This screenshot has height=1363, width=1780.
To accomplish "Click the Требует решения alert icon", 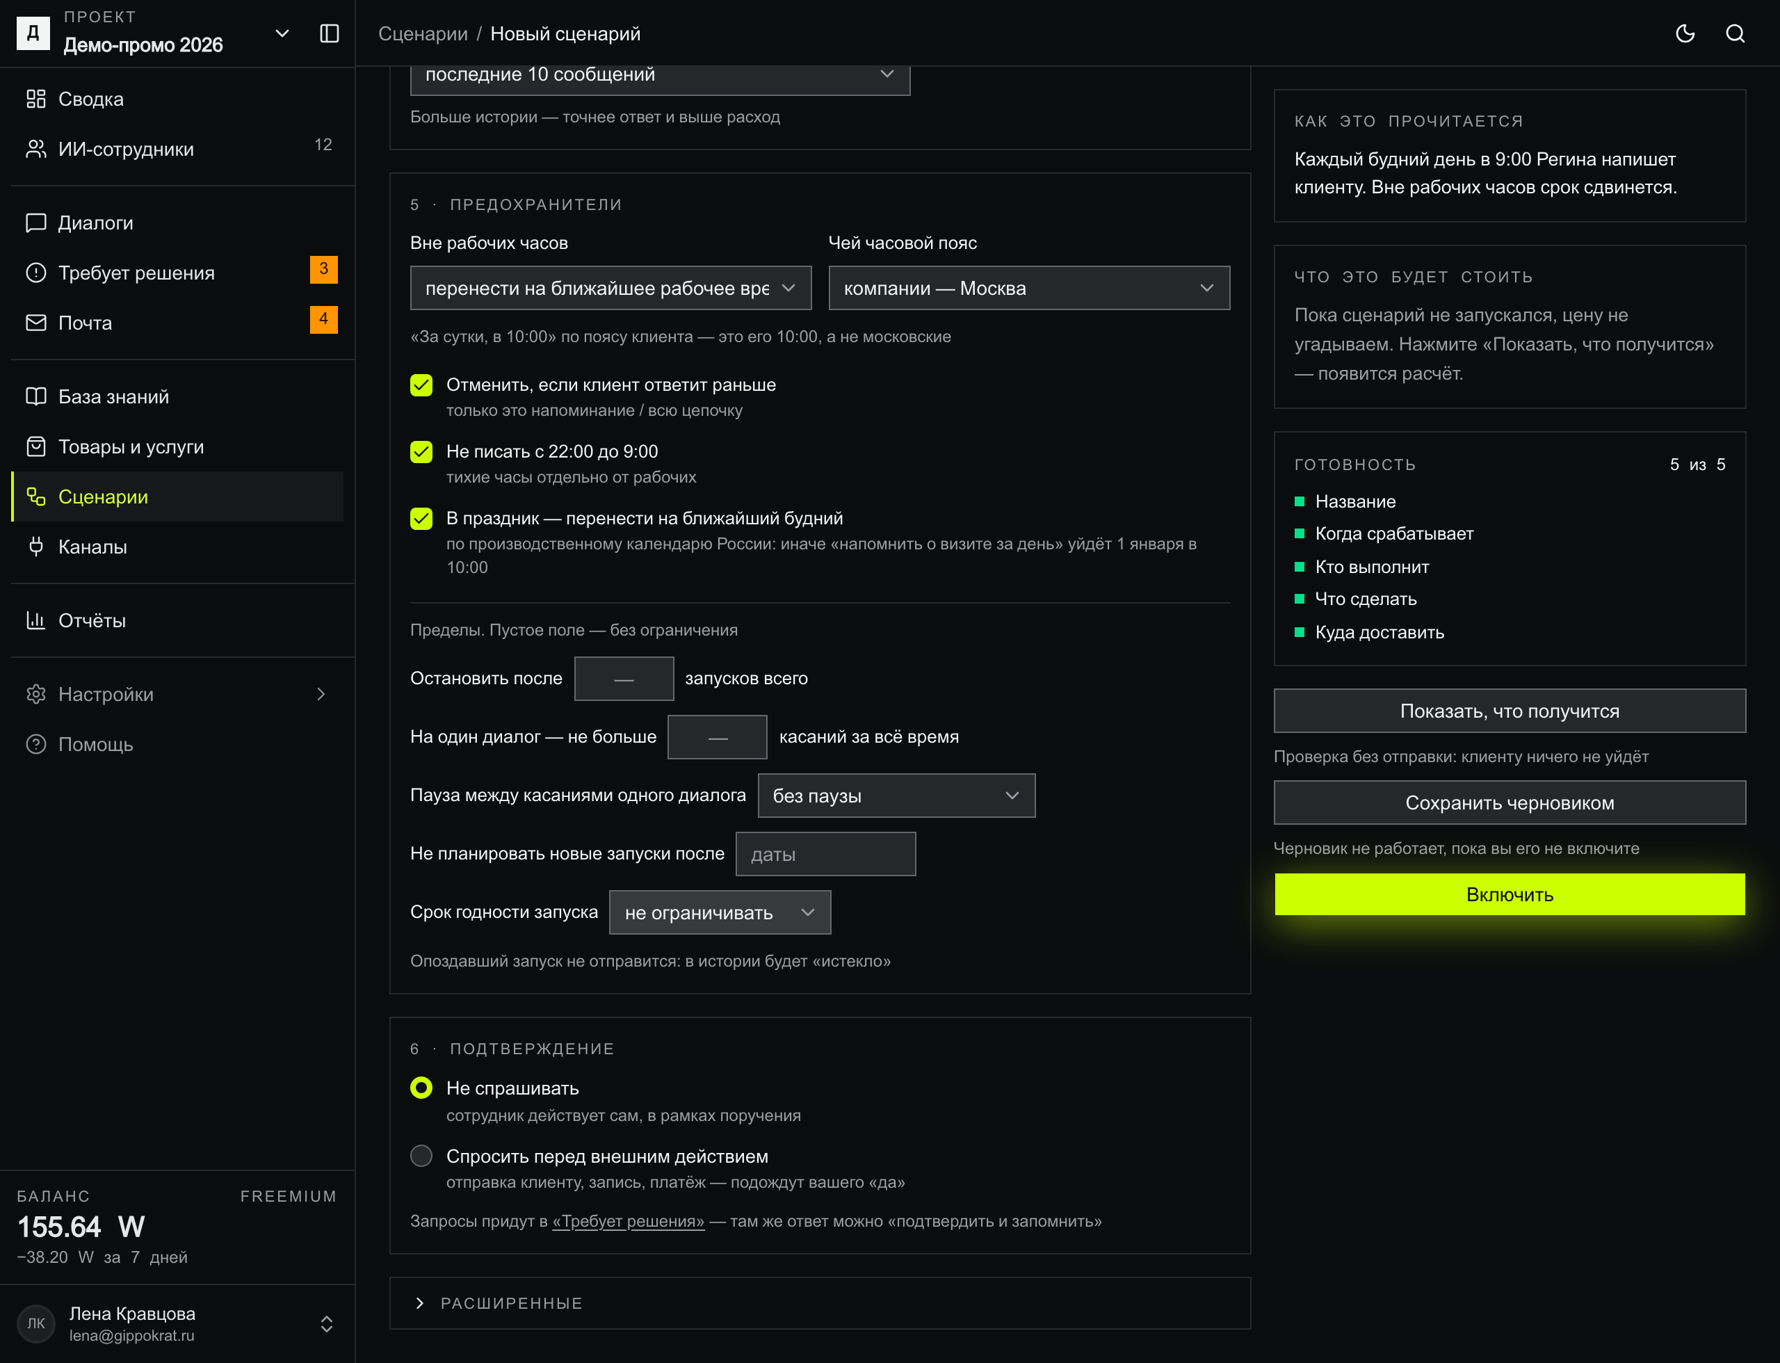I will coord(35,273).
